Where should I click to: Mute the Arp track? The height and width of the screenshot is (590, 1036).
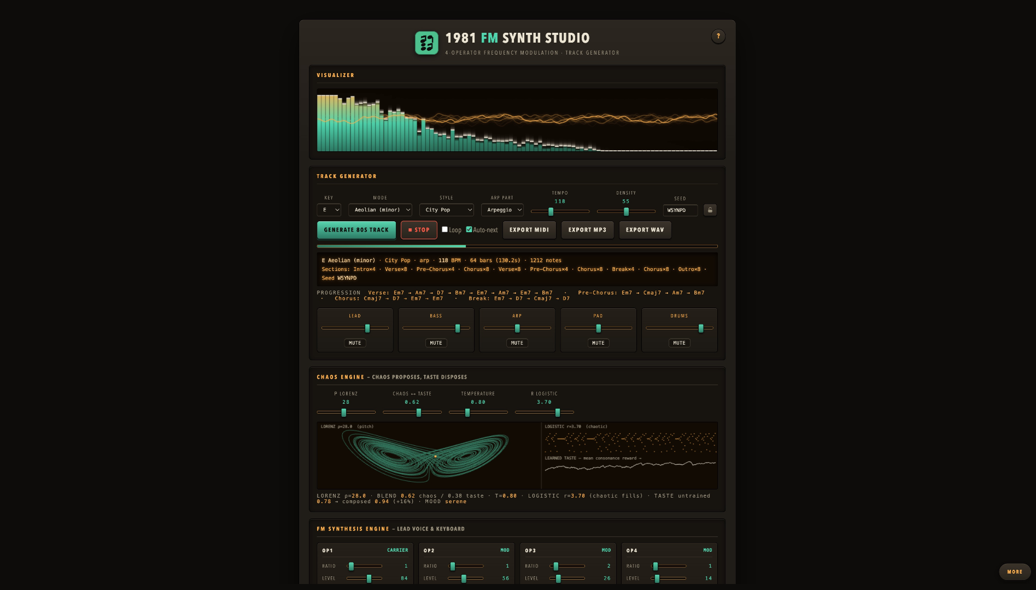(517, 343)
